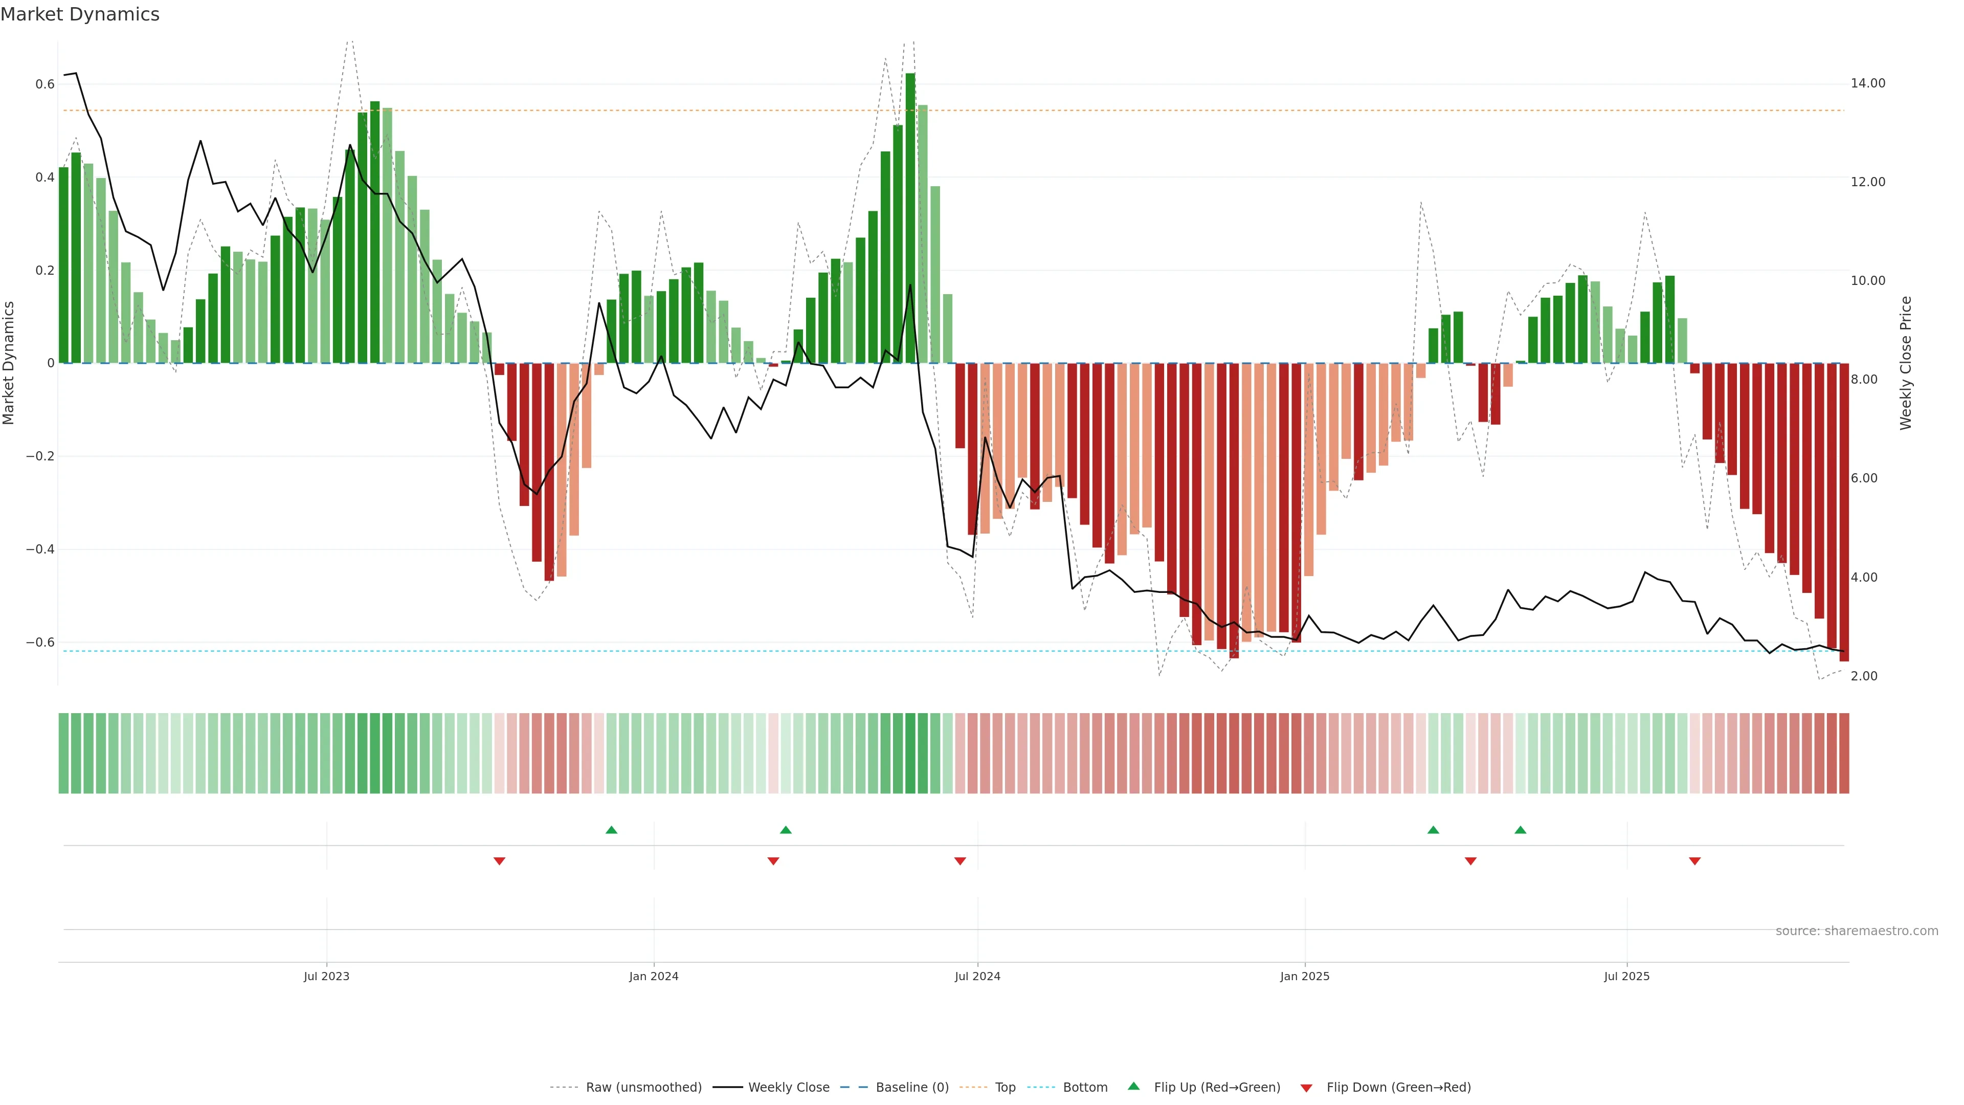The height and width of the screenshot is (1105, 1964).
Task: Click the last dark red heatmap strip cell
Action: pyautogui.click(x=1843, y=754)
